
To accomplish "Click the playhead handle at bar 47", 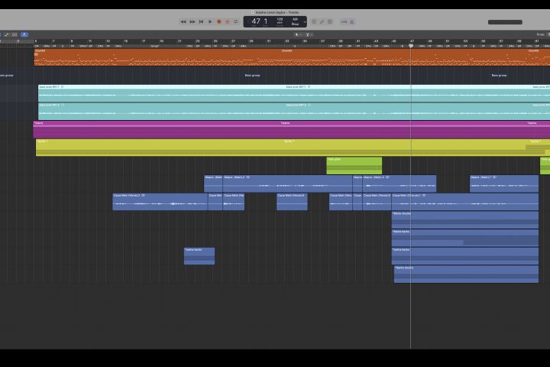I will [x=411, y=46].
